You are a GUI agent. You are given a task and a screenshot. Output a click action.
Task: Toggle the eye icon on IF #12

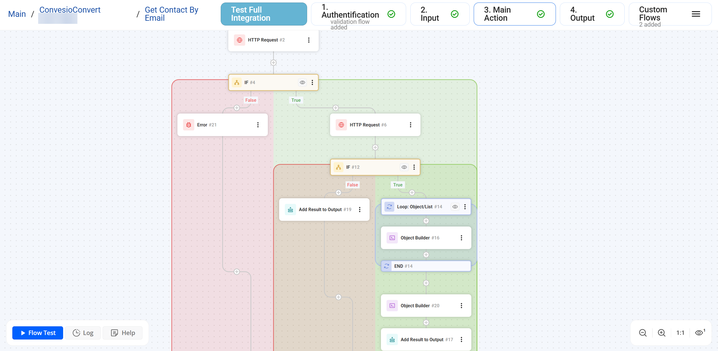point(404,167)
